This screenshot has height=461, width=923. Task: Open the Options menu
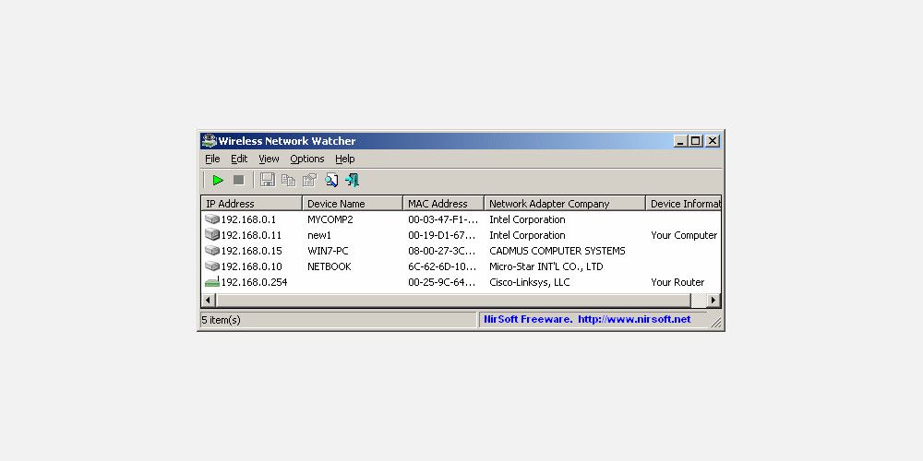[x=307, y=159]
